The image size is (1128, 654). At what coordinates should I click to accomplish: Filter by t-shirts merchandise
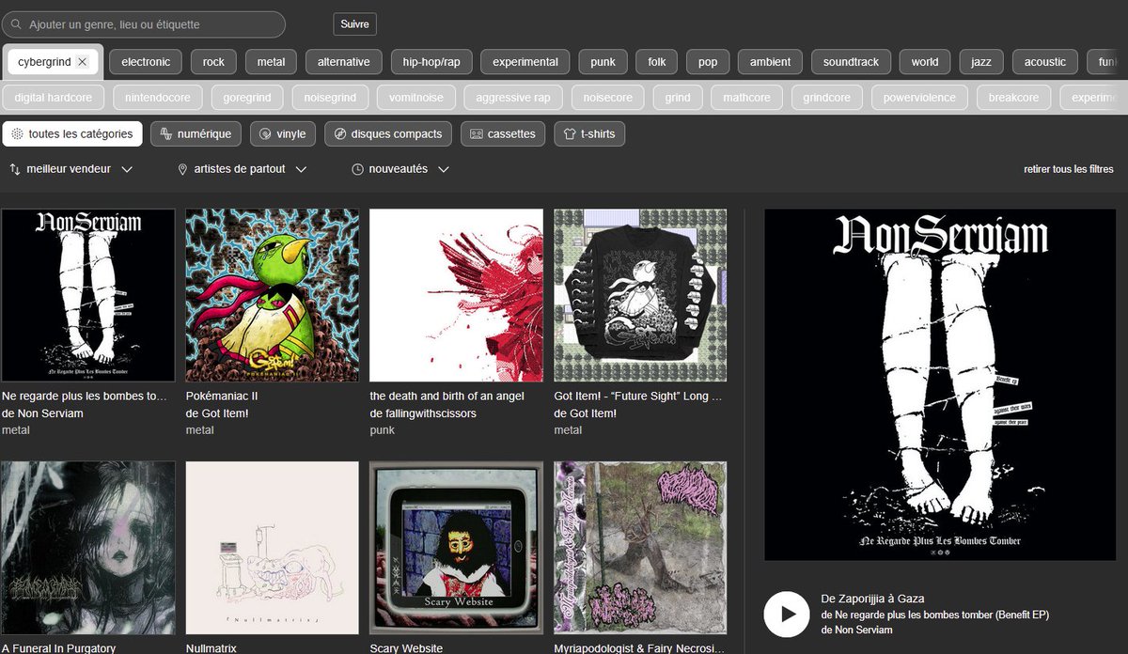click(x=589, y=134)
